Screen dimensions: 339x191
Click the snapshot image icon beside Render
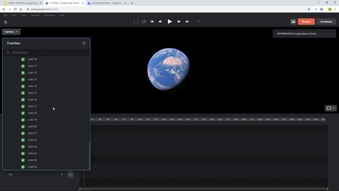pyautogui.click(x=293, y=22)
